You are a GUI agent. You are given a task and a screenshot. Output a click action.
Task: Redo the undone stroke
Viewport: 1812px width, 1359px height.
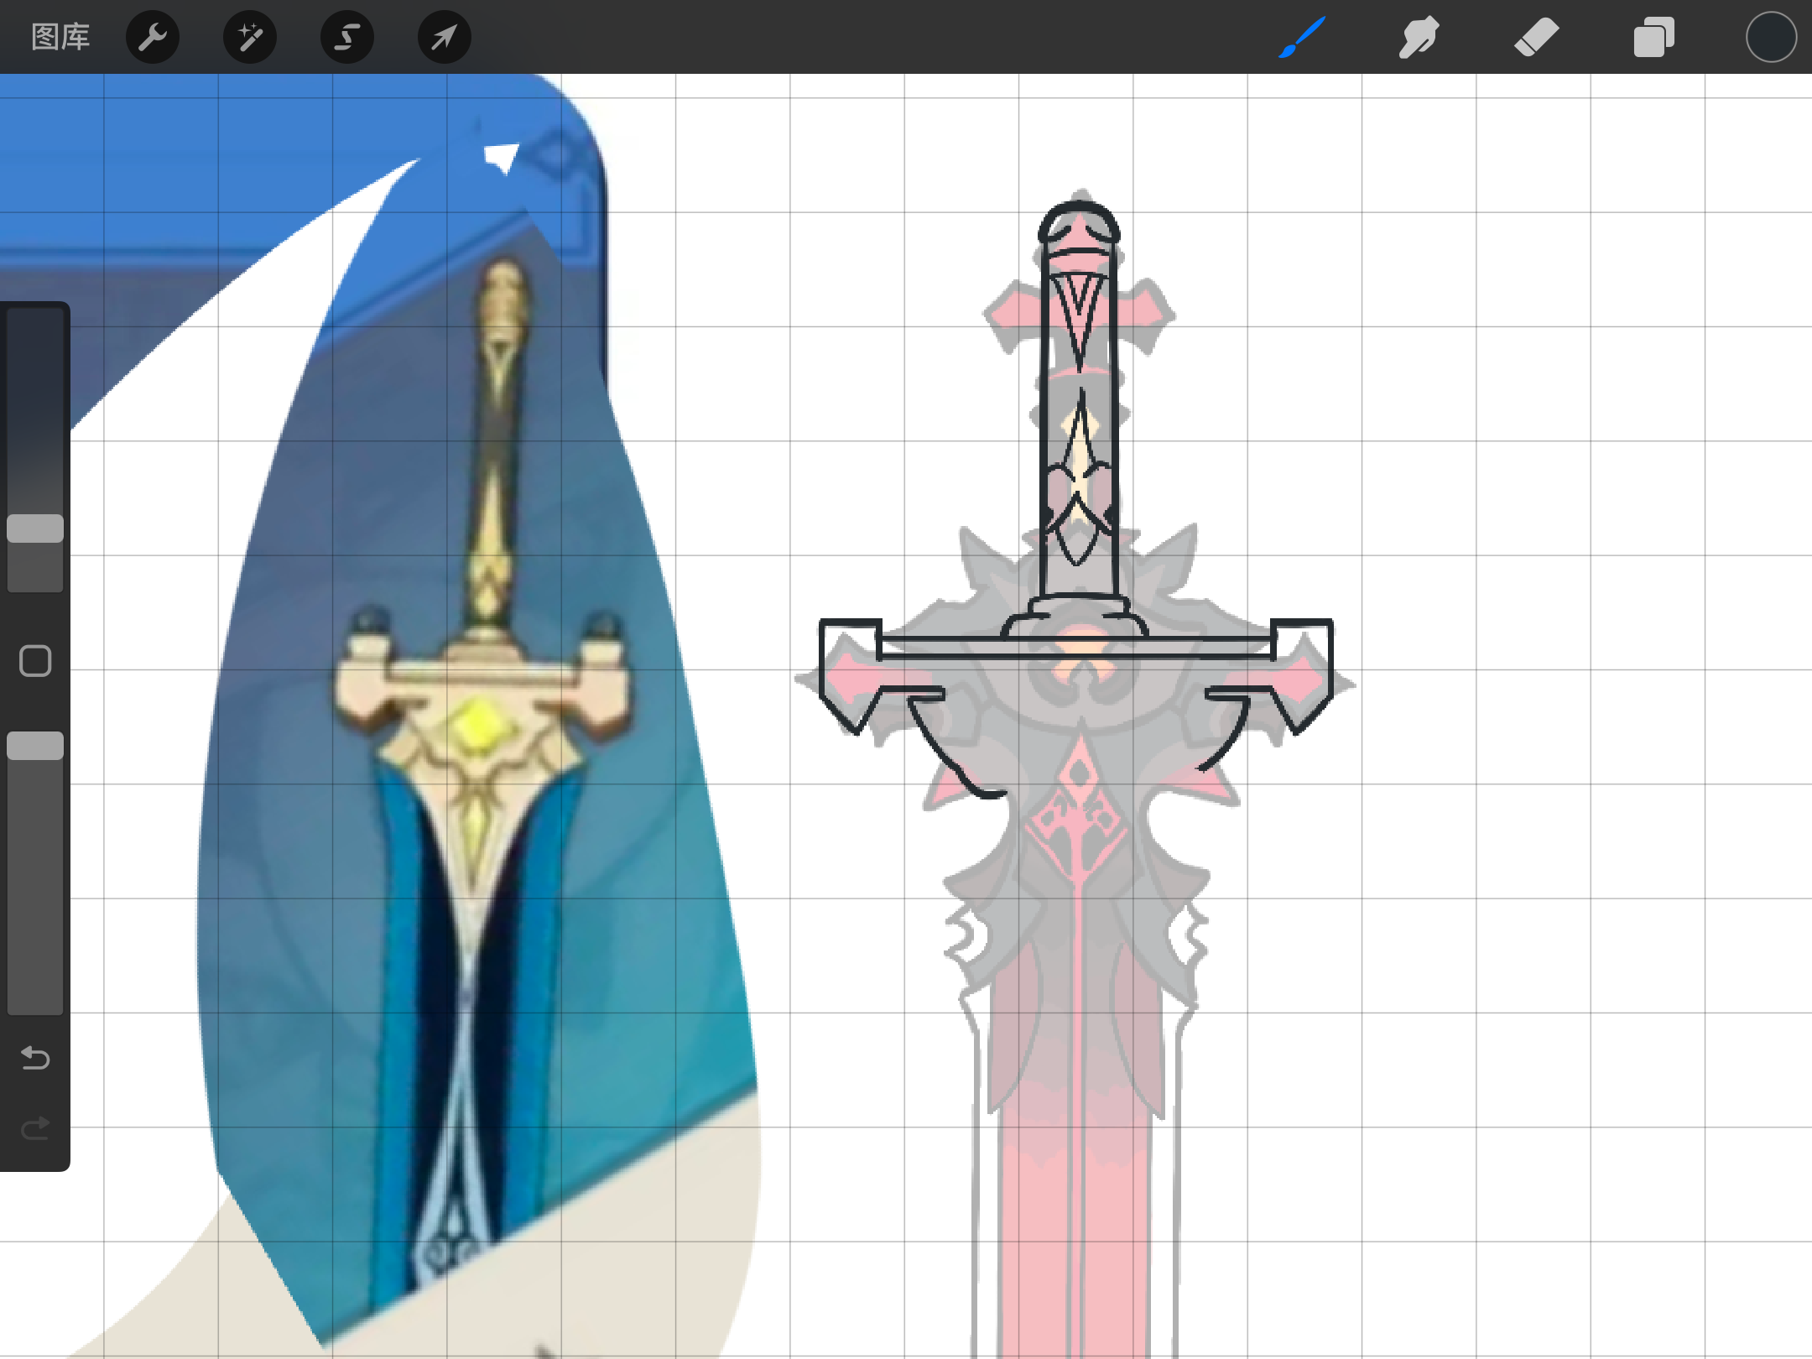(35, 1129)
